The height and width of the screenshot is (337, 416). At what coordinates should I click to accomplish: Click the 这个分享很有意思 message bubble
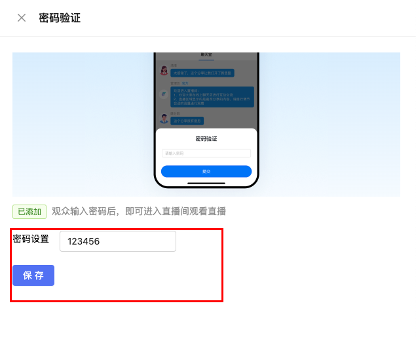click(x=187, y=121)
